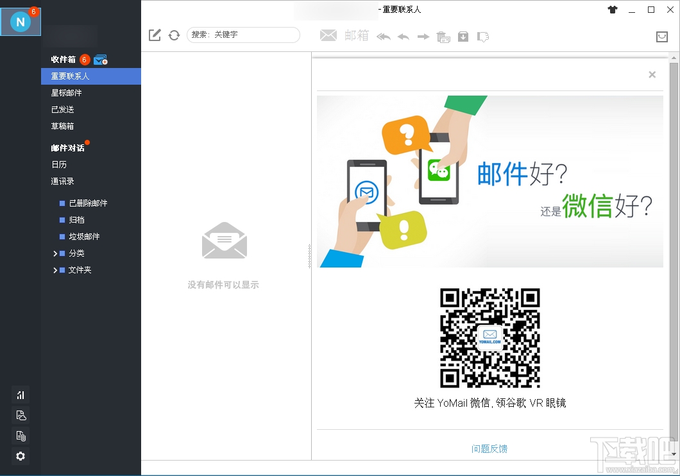Close the promo panel with the X
Viewport: 680px width, 476px height.
pyautogui.click(x=652, y=74)
